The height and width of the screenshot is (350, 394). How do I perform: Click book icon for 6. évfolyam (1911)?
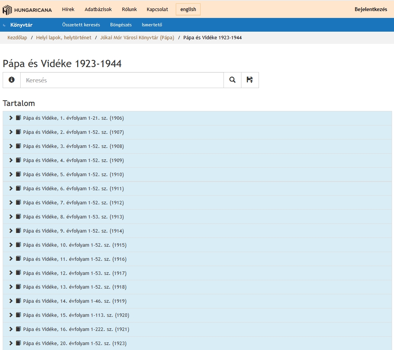18,188
